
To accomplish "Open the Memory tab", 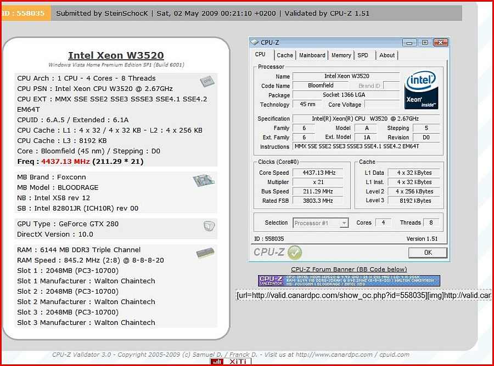I will tap(341, 55).
